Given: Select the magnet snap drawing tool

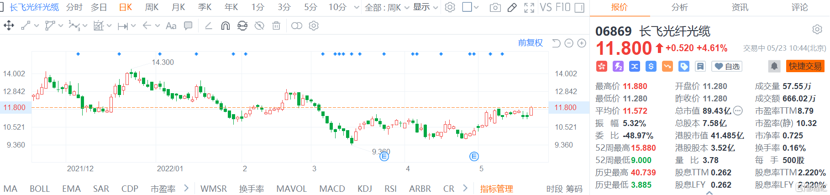Looking at the screenshot, I should coord(225,26).
